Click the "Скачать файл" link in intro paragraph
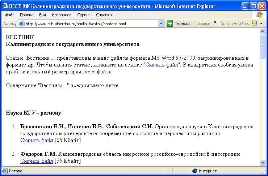Screen dimensions: 268x176 tap(162, 65)
